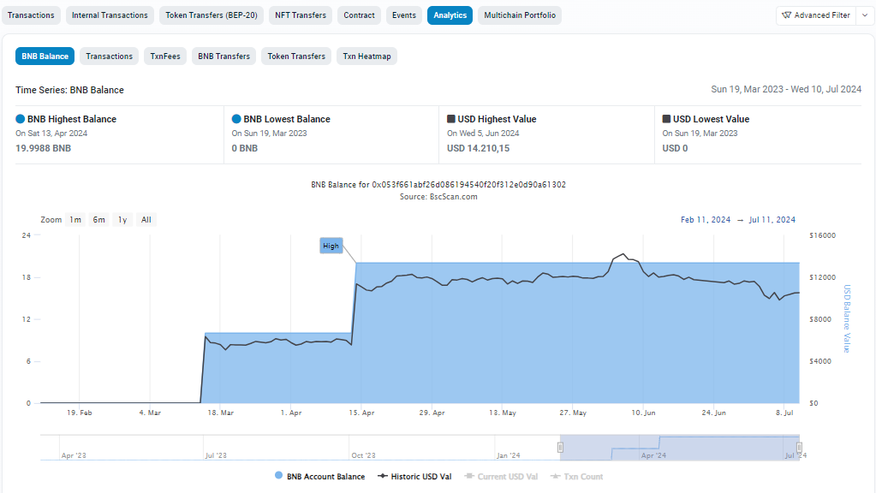Show the Txn Heatmap view

pyautogui.click(x=366, y=56)
